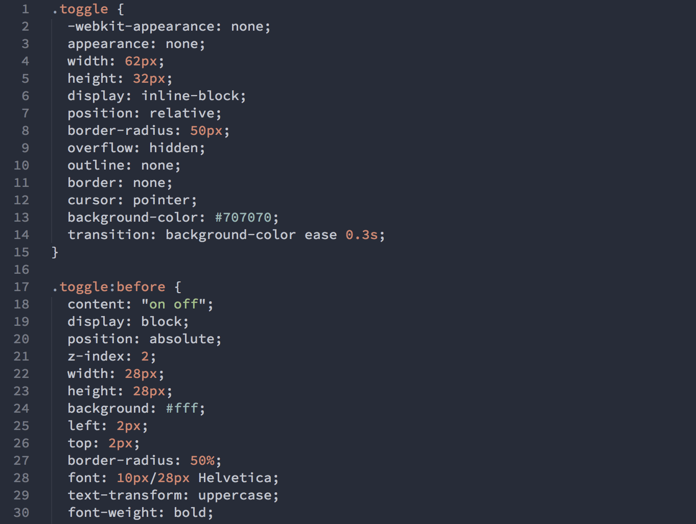This screenshot has width=696, height=524.
Task: Click the .toggle:before selector
Action: click(109, 287)
